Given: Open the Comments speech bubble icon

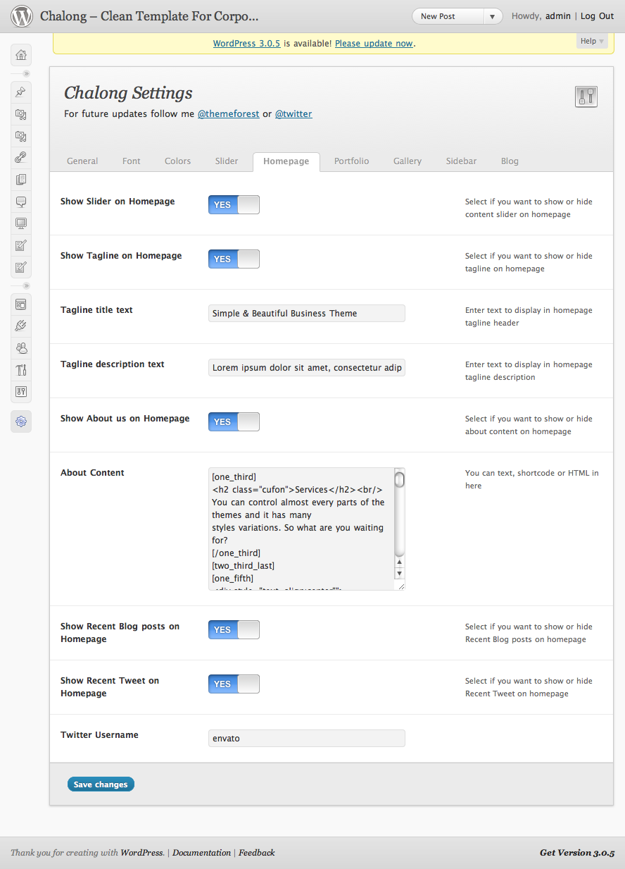Looking at the screenshot, I should coord(21,202).
